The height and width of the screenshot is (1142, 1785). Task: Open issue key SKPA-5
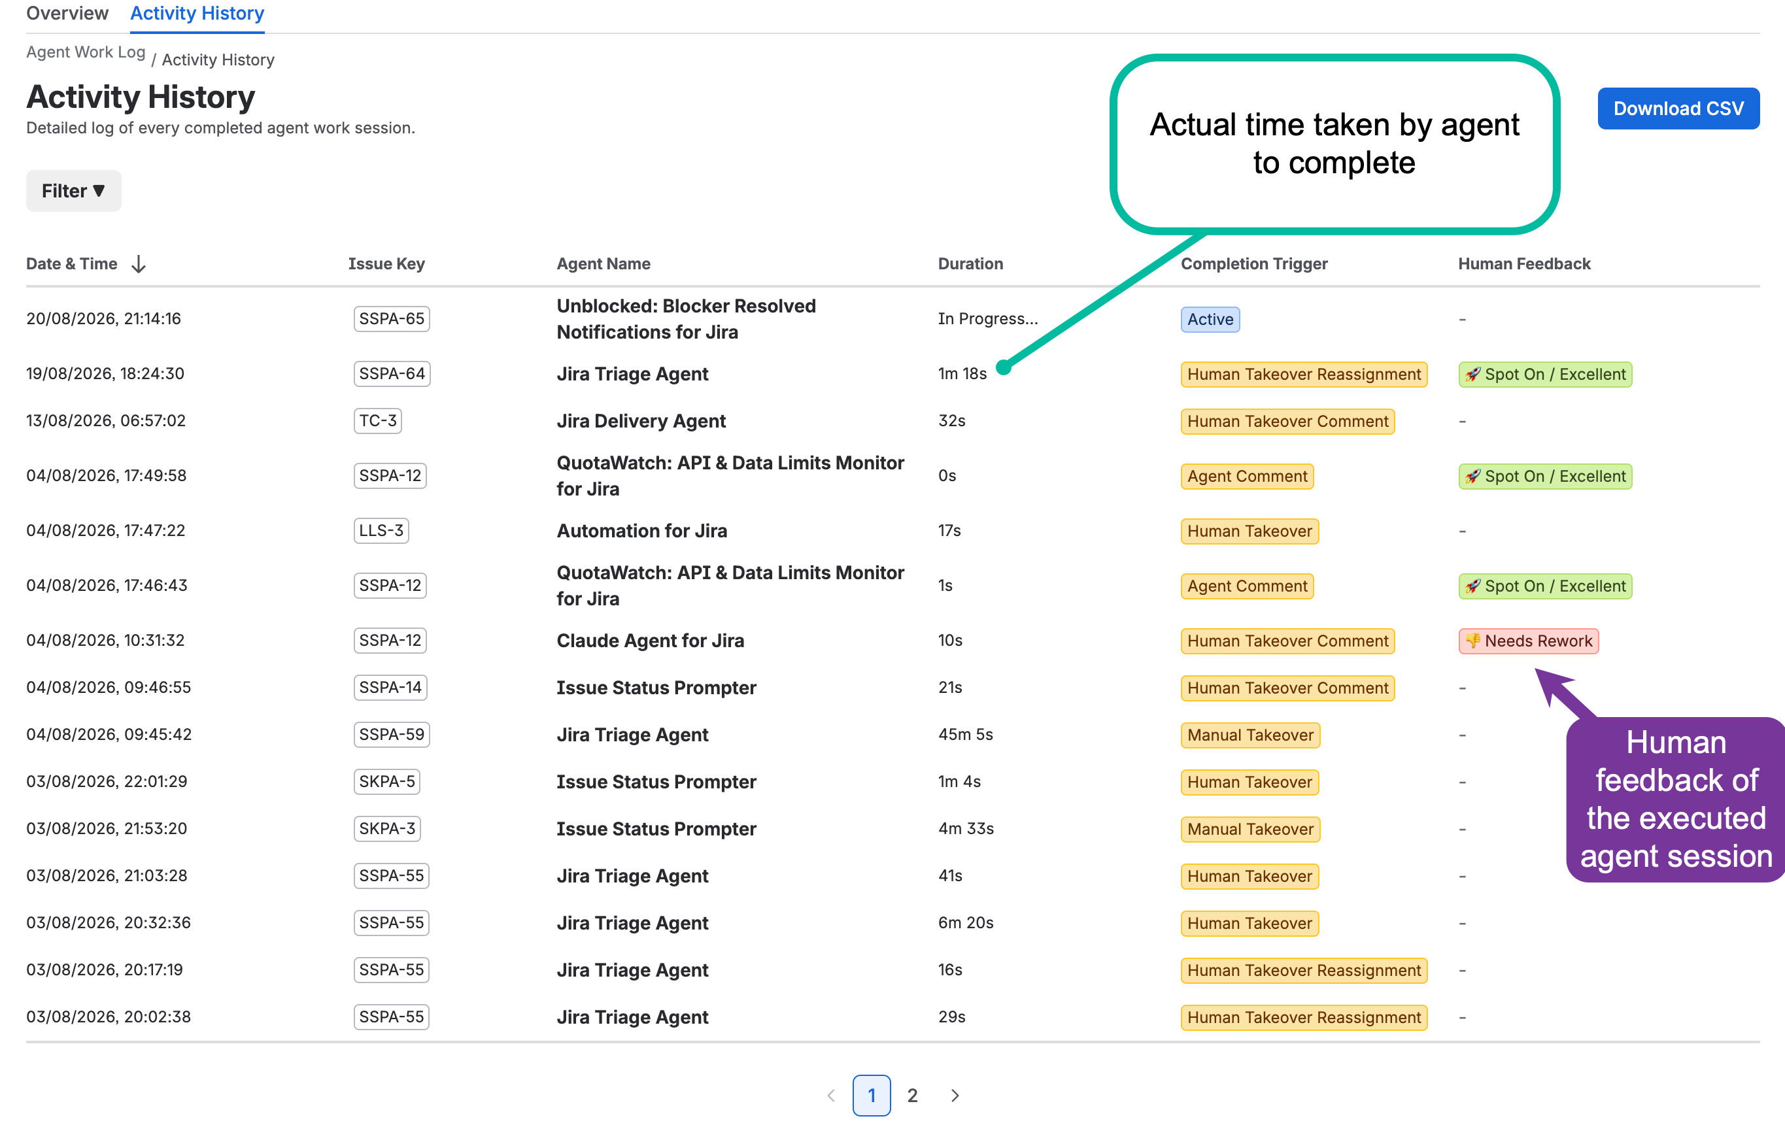[387, 782]
